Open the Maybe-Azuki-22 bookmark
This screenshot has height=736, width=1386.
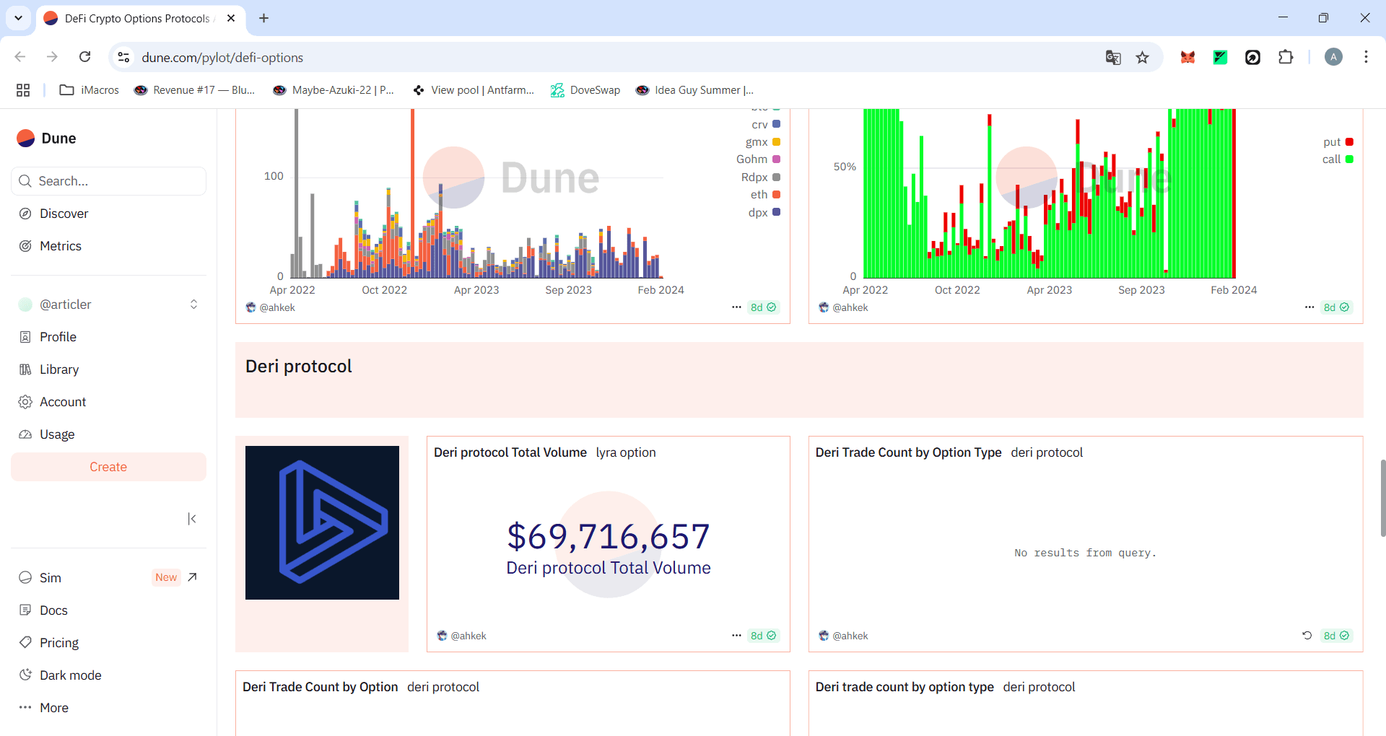pyautogui.click(x=334, y=90)
